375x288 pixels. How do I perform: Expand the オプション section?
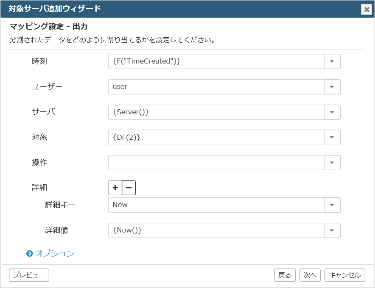55,253
